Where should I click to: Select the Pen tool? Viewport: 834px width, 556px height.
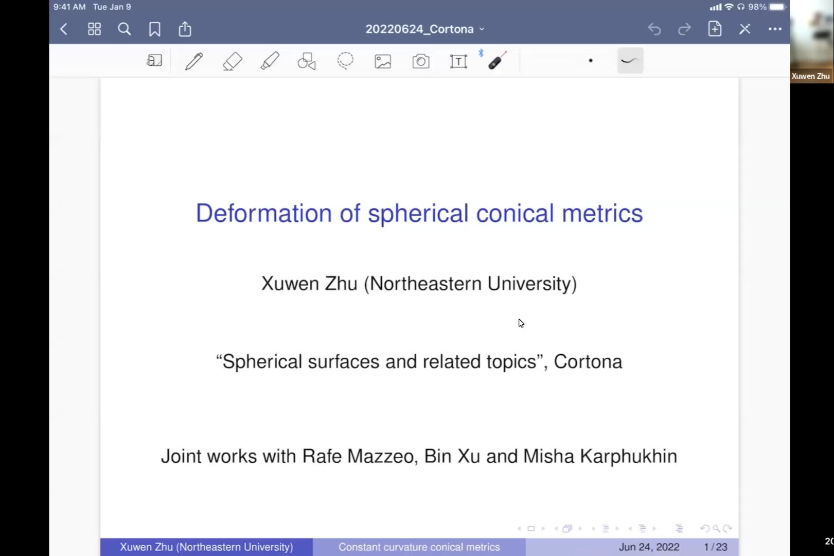click(x=194, y=61)
